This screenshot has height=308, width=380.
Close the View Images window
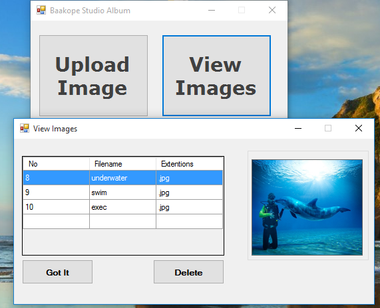click(x=359, y=128)
